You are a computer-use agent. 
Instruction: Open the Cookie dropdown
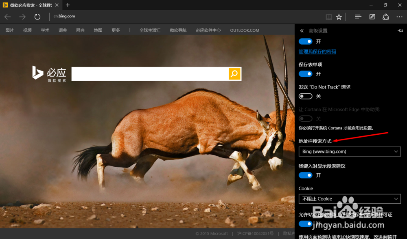350,199
